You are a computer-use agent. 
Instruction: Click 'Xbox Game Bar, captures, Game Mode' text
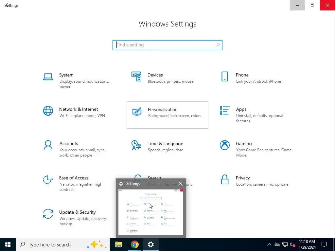click(264, 153)
